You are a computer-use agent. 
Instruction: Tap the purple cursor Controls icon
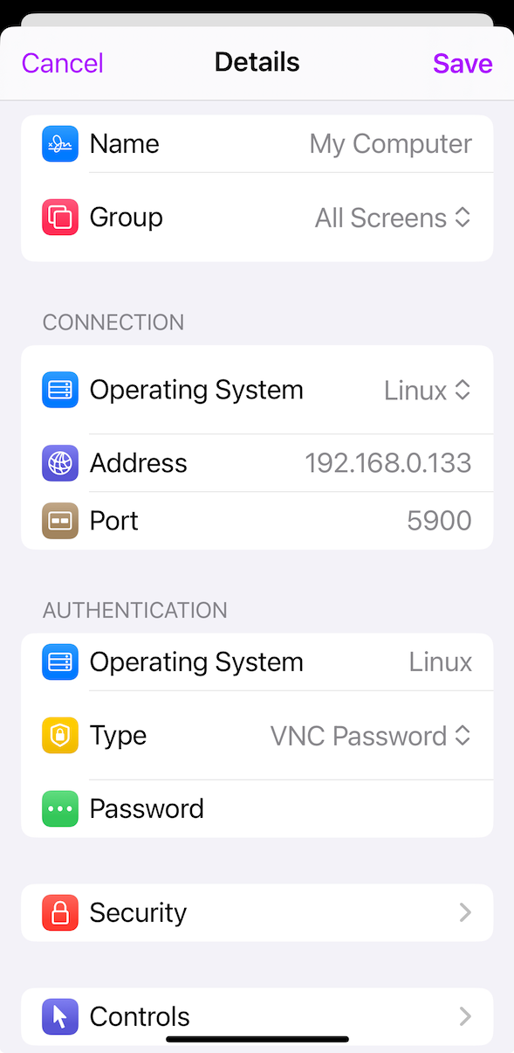point(60,1017)
